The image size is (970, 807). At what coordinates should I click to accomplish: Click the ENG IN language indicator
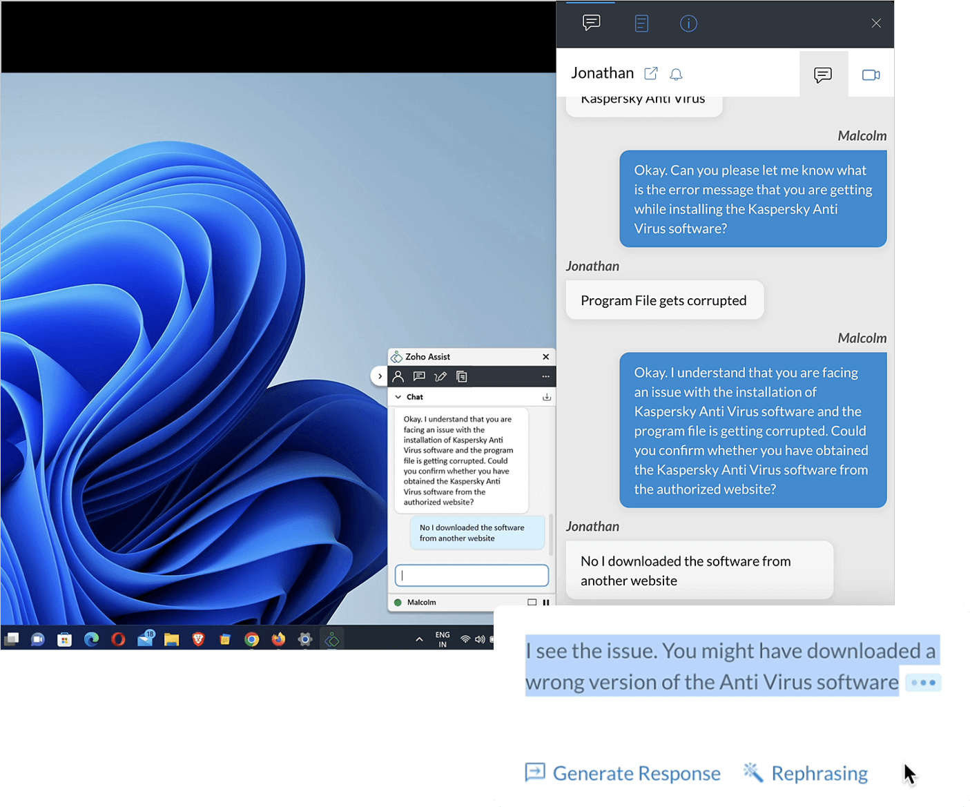click(443, 639)
